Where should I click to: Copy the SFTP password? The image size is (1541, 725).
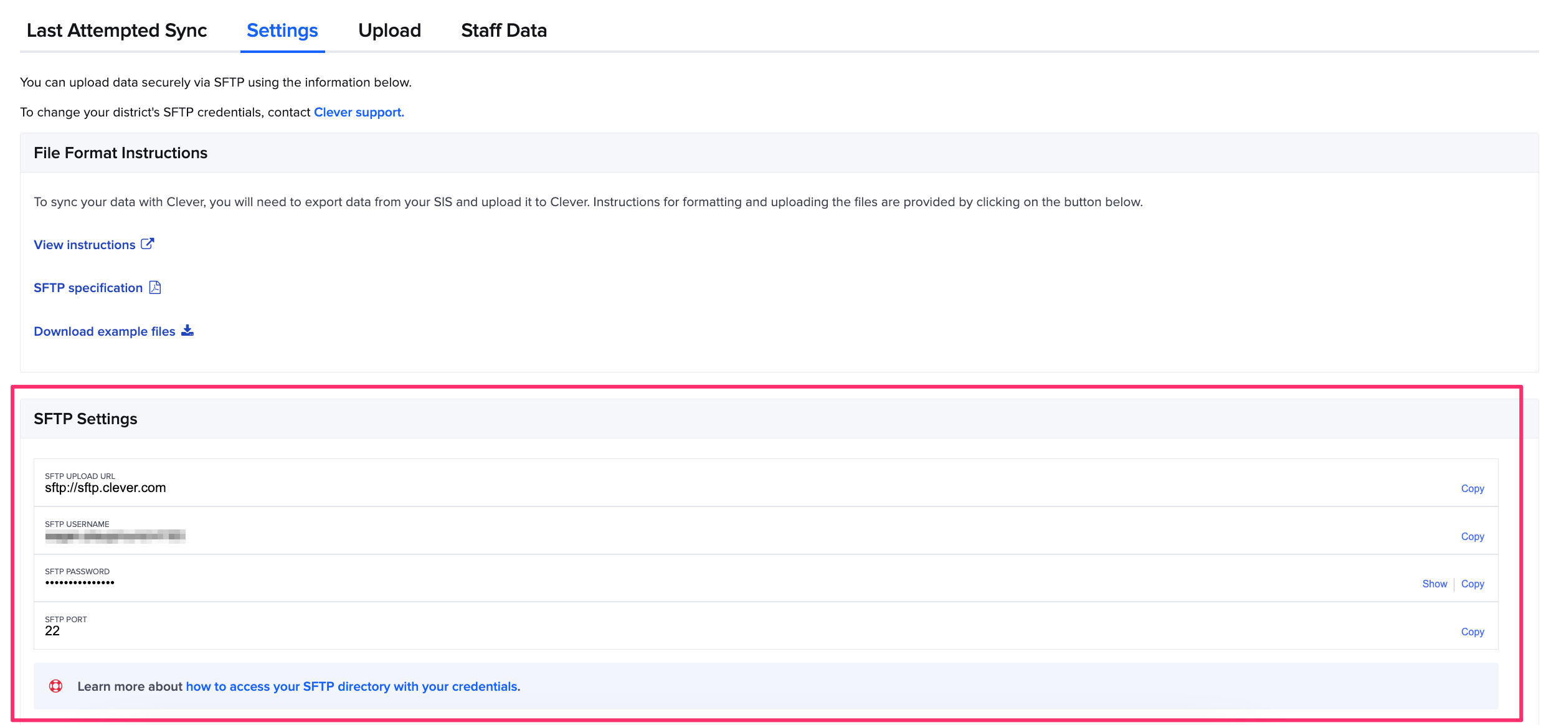coord(1472,584)
